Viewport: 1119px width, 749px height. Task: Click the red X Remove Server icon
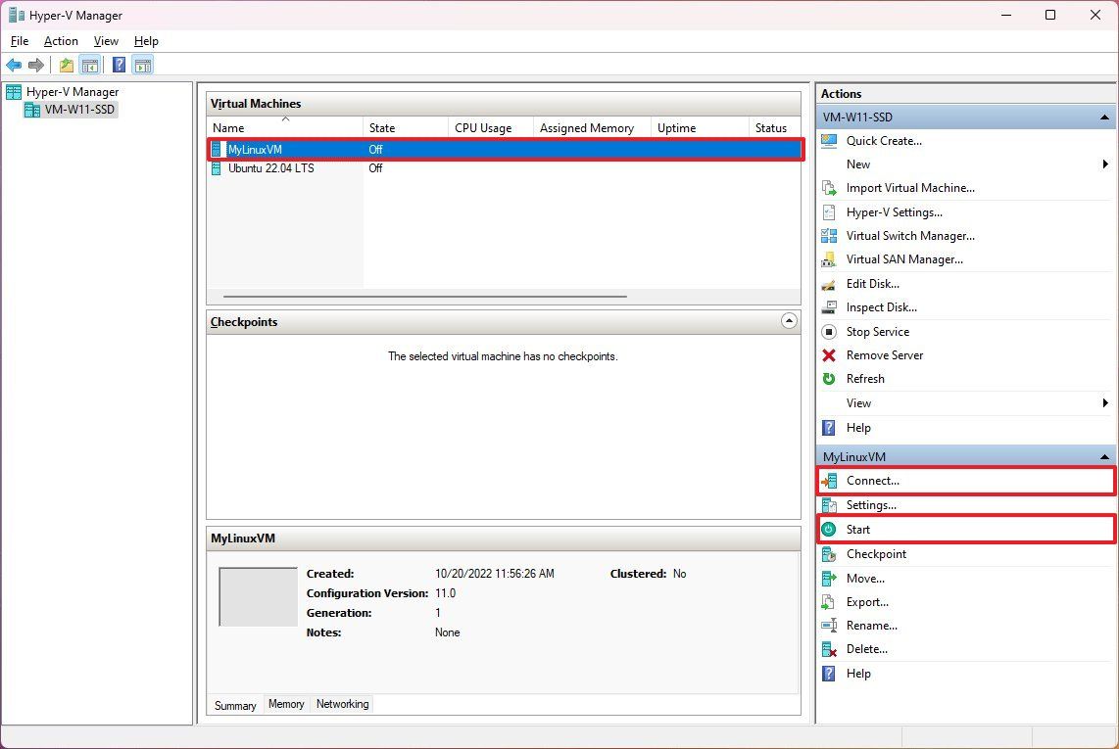click(829, 355)
